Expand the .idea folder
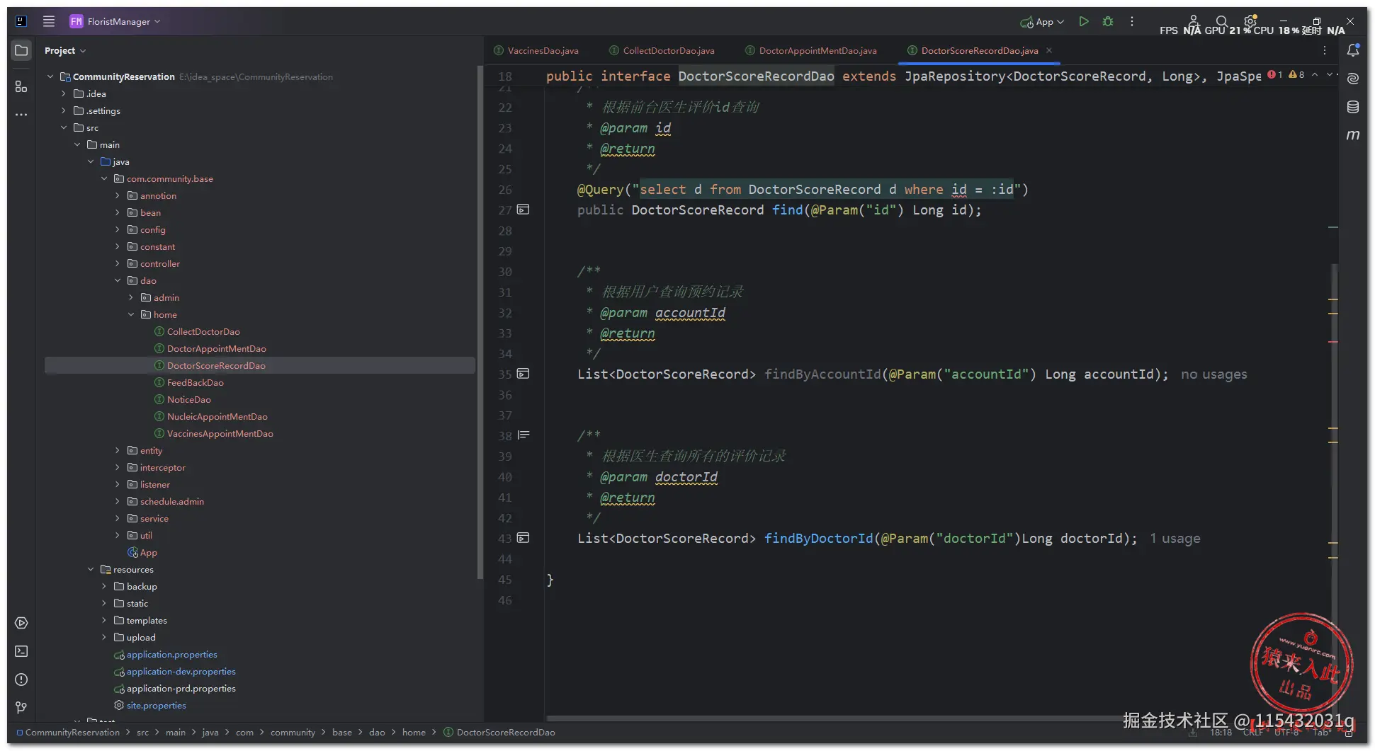 click(64, 93)
